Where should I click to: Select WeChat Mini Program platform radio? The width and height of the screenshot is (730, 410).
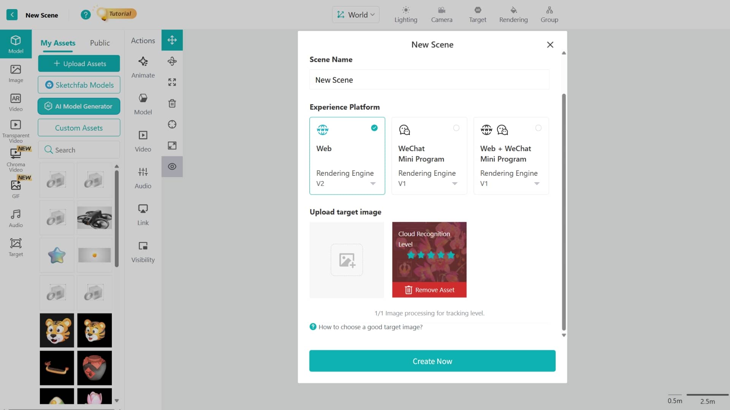[456, 128]
